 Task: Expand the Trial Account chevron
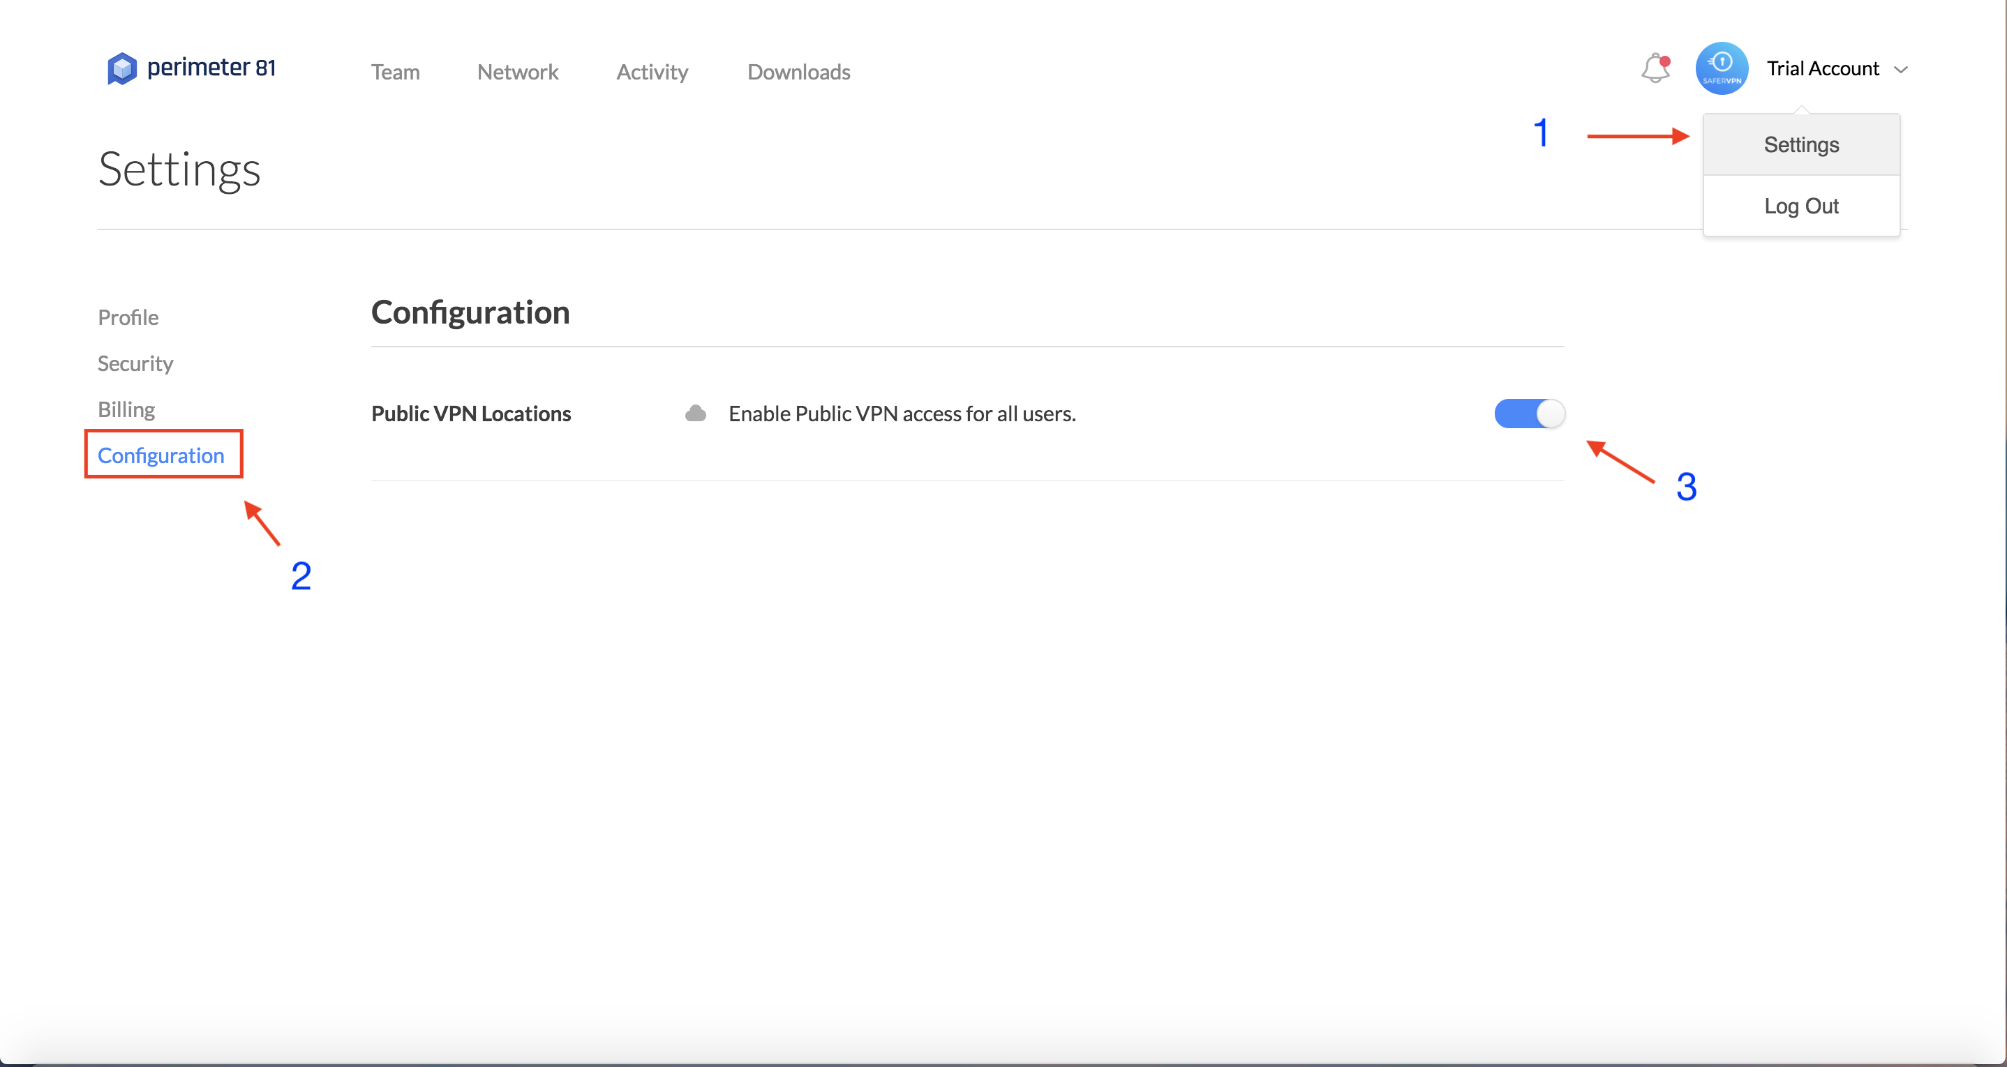coord(1901,69)
